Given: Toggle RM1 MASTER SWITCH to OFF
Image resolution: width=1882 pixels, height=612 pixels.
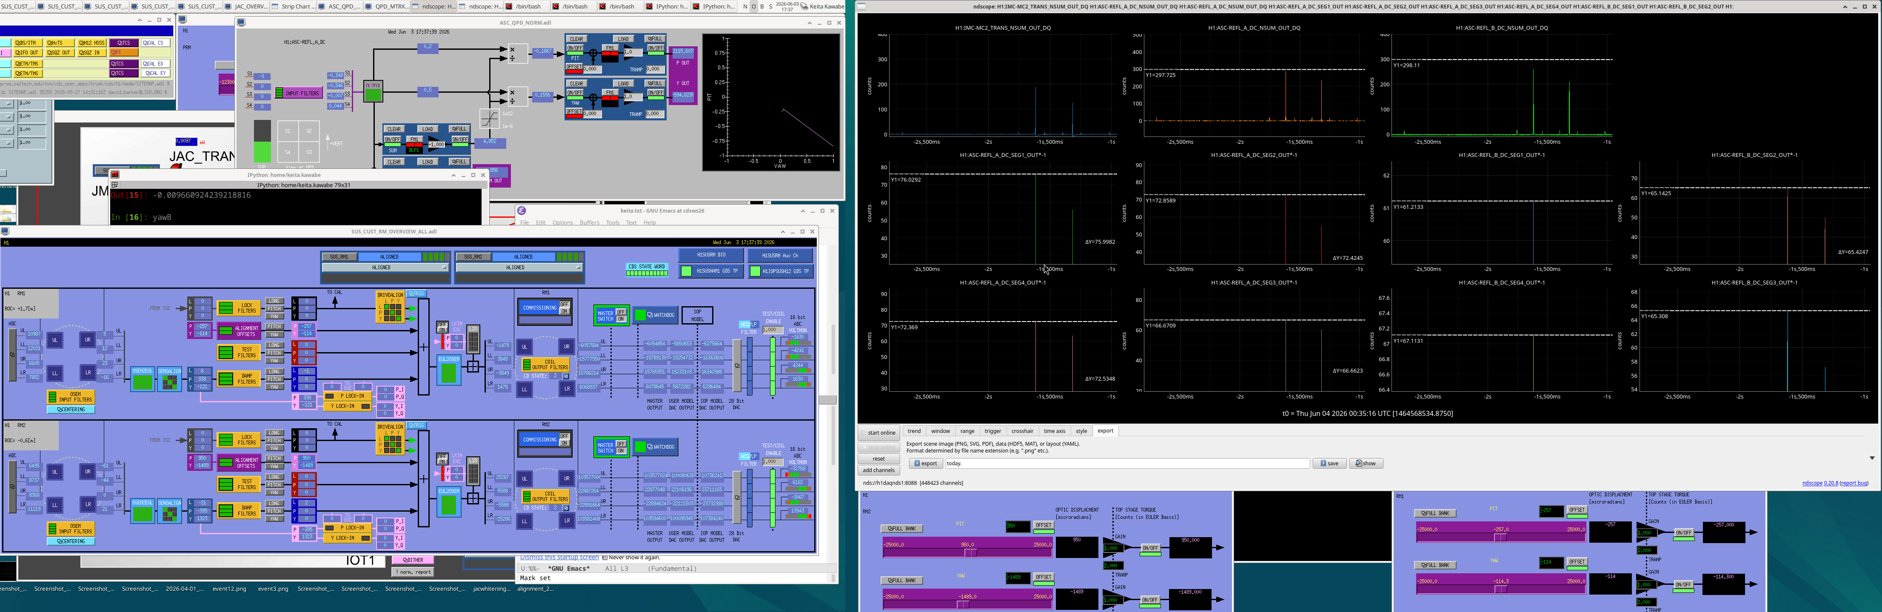Looking at the screenshot, I should (621, 312).
